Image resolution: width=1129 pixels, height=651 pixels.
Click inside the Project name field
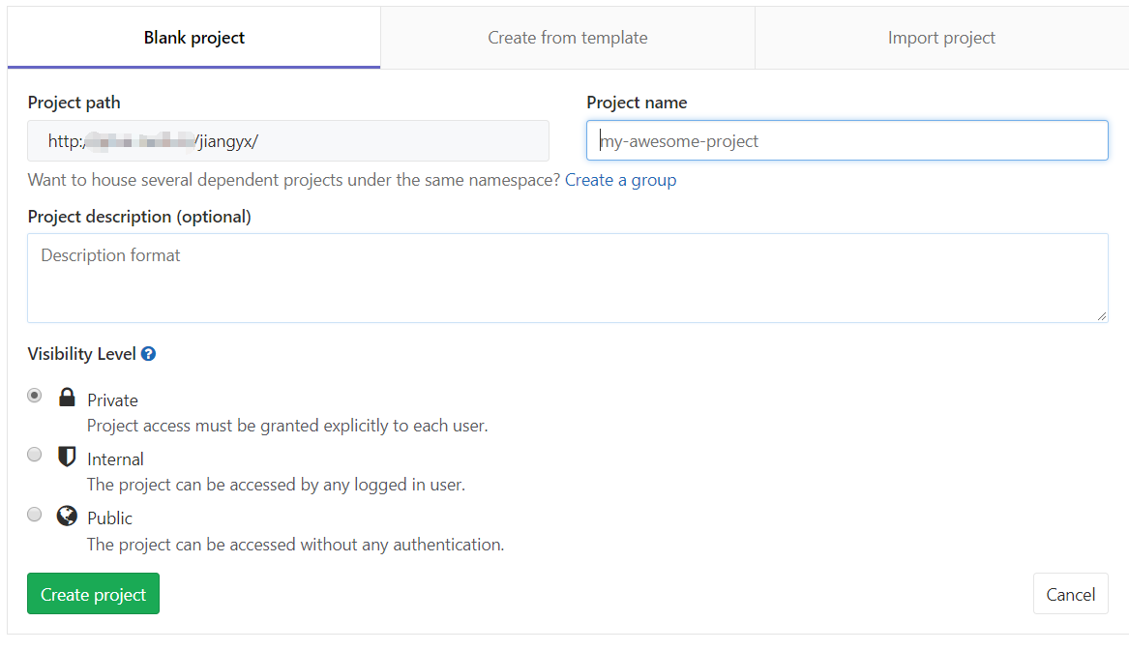coord(847,140)
